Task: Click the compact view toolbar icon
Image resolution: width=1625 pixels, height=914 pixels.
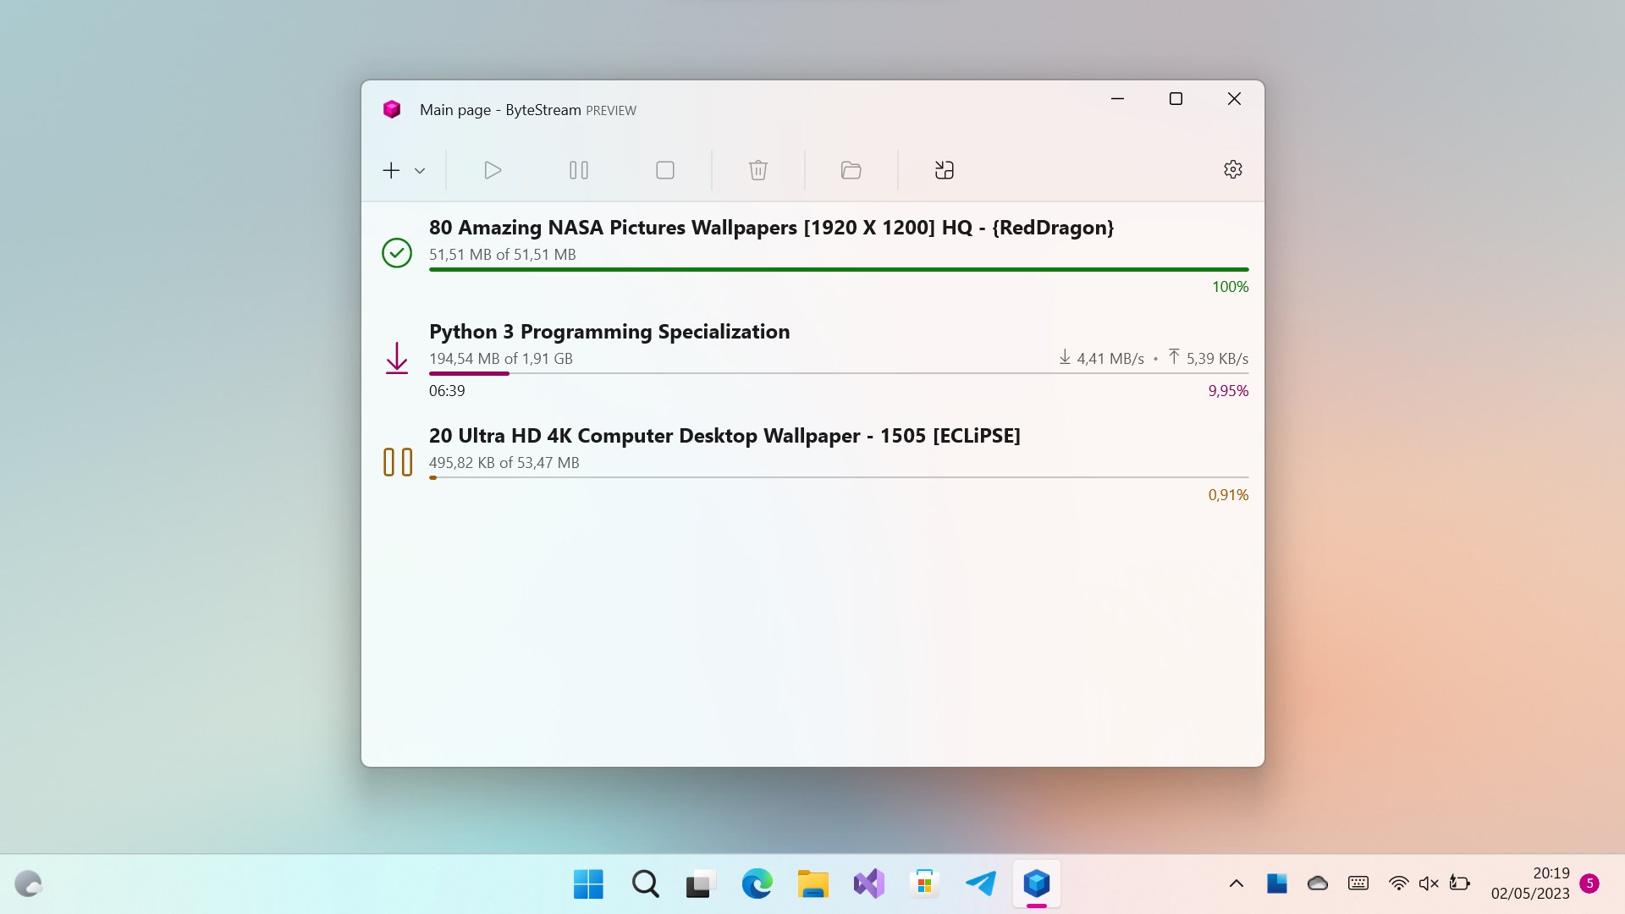Action: [944, 170]
